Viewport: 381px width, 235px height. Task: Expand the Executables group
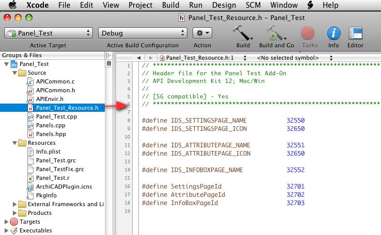click(6, 230)
